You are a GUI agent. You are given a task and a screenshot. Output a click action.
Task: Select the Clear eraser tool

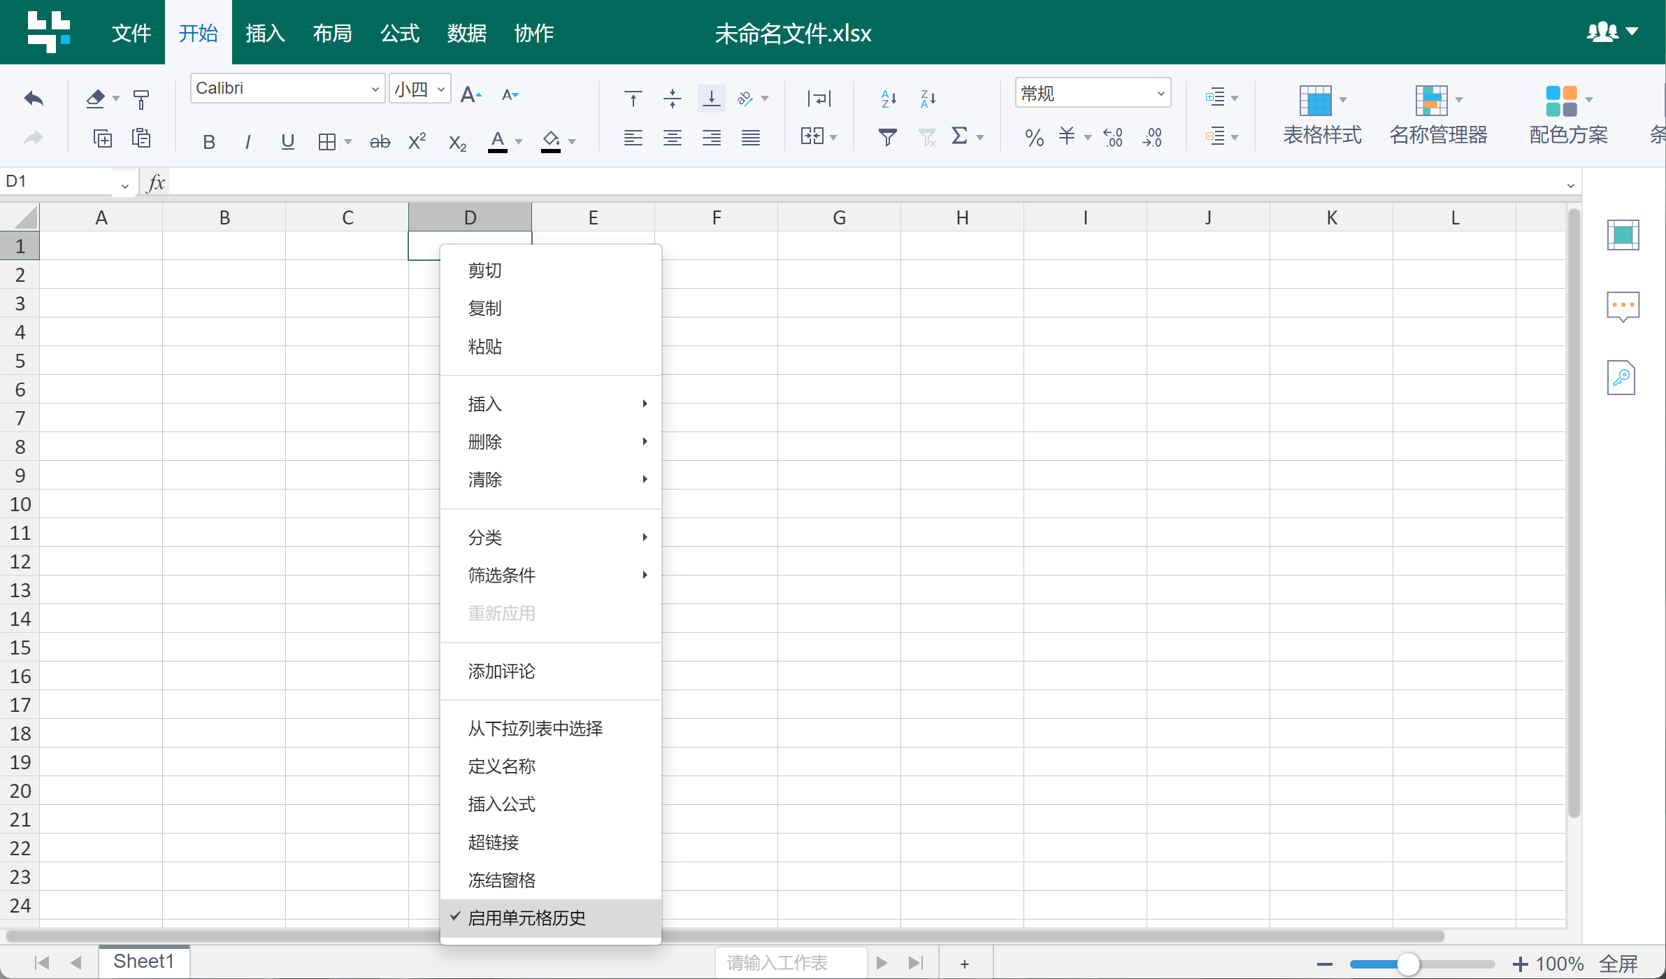(96, 99)
